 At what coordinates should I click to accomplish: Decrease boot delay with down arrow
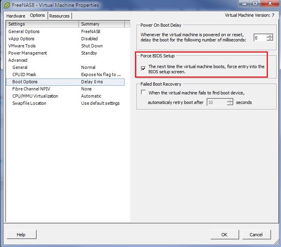(x=270, y=39)
